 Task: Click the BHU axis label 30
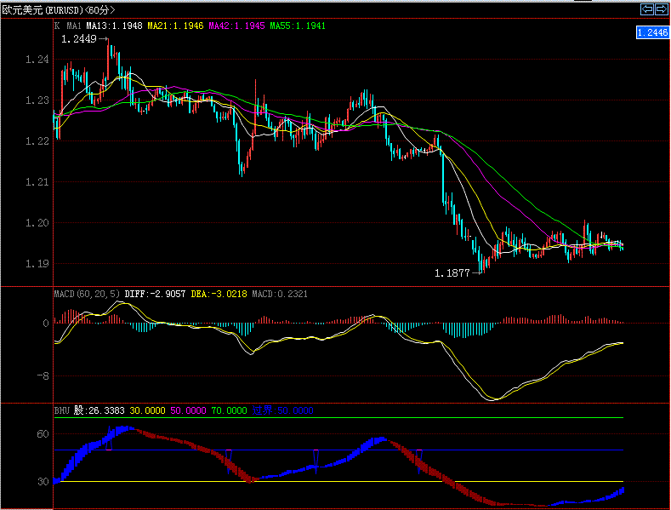pos(43,482)
